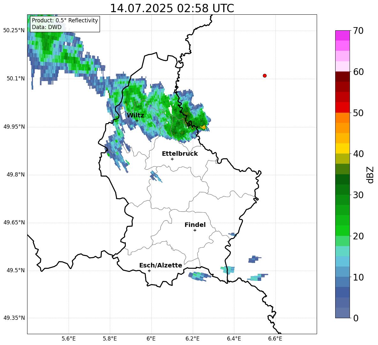Select the Findel city label

point(195,225)
